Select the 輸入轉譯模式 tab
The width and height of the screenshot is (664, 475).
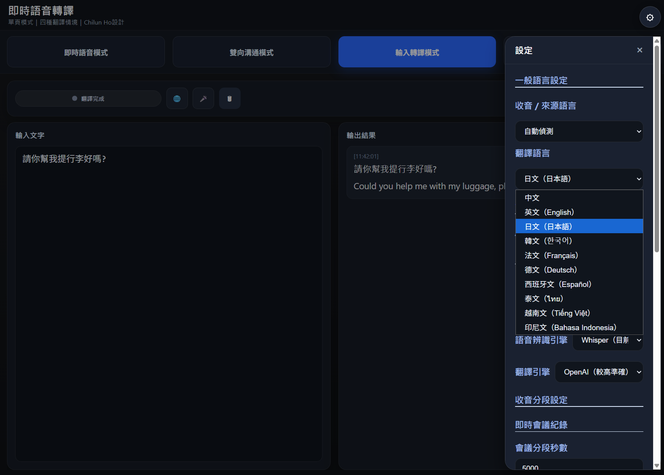pos(417,52)
